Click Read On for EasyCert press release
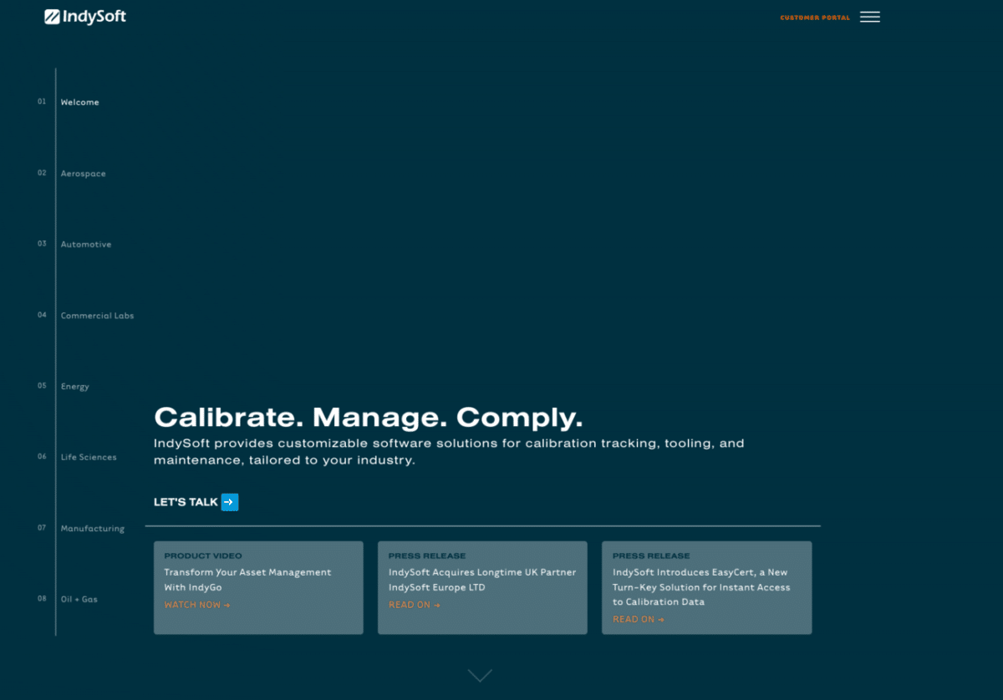1003x700 pixels. click(638, 620)
